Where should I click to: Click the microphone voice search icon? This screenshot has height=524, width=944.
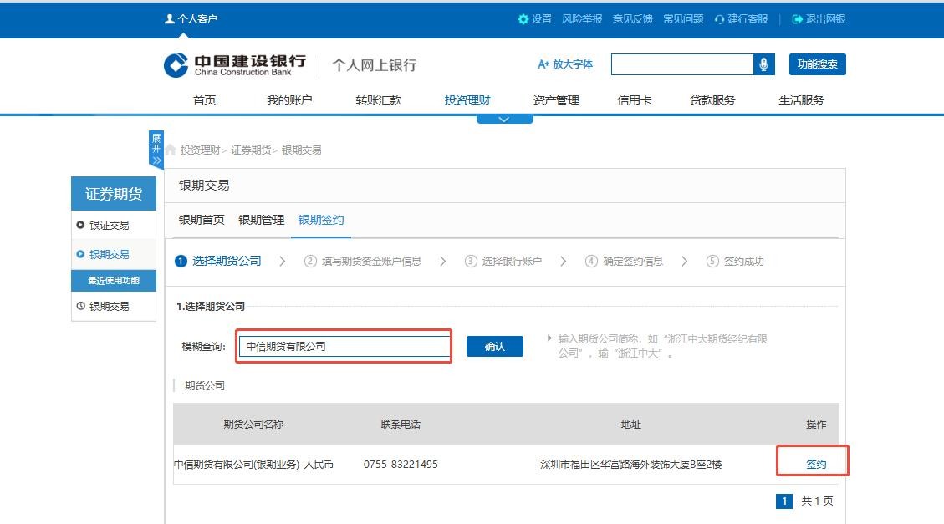pos(764,64)
